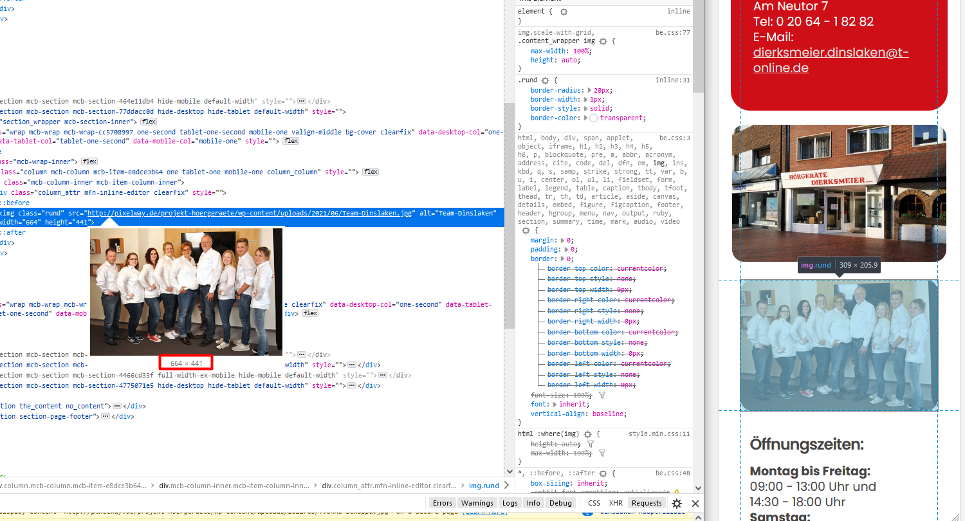This screenshot has height=521, width=965.
Task: Expand border-radius shorthand in .rund rule
Action: tap(588, 91)
